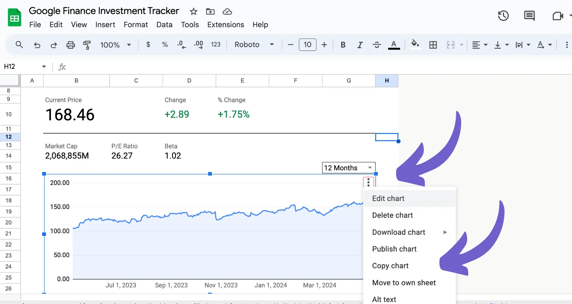Open the Extensions menu
The width and height of the screenshot is (572, 304).
pyautogui.click(x=226, y=24)
